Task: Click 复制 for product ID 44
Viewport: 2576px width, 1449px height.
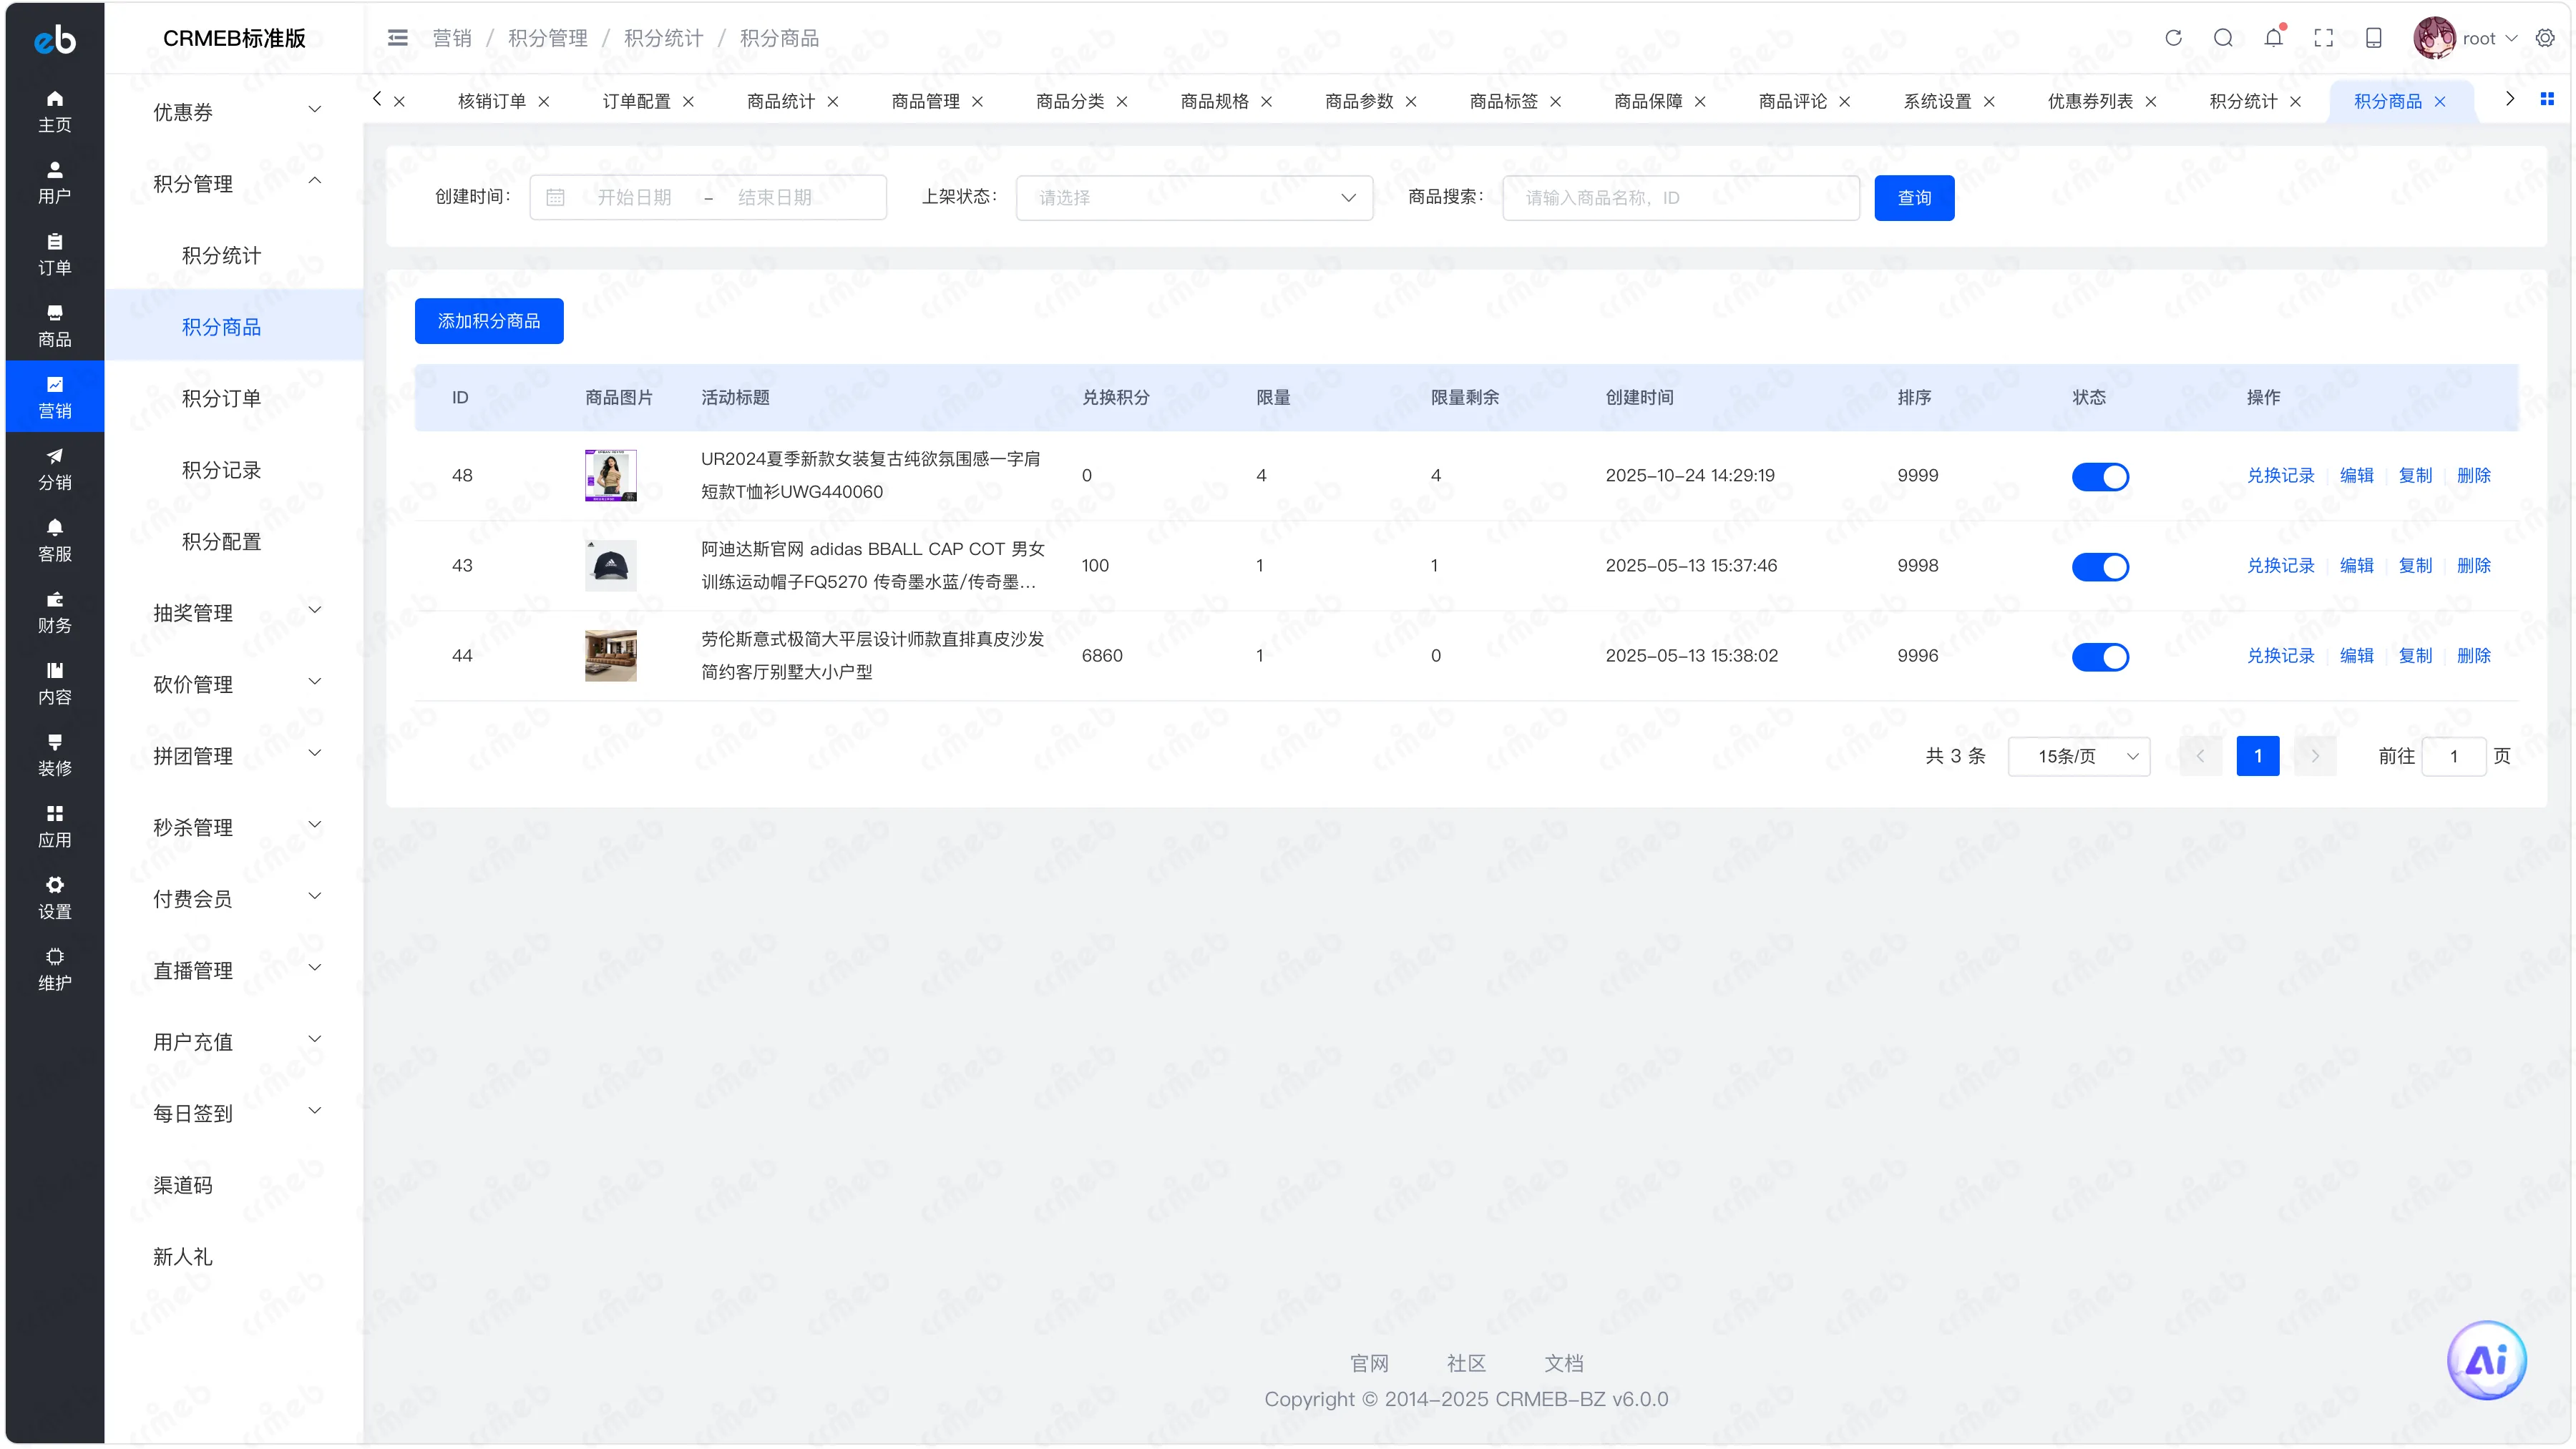Action: click(x=2415, y=656)
